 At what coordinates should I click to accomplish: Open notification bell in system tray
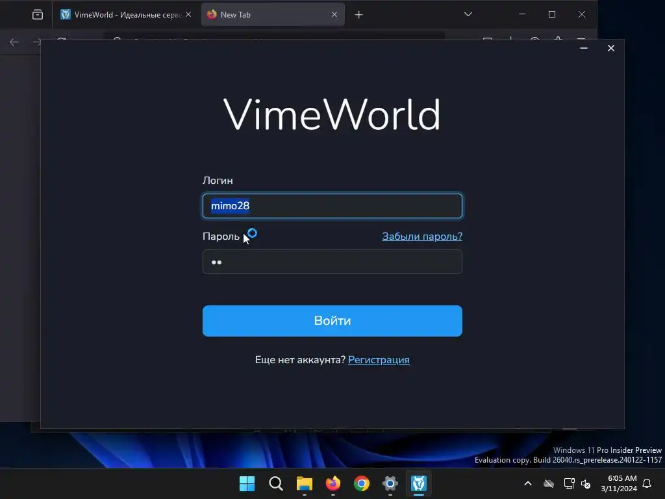[x=647, y=483]
